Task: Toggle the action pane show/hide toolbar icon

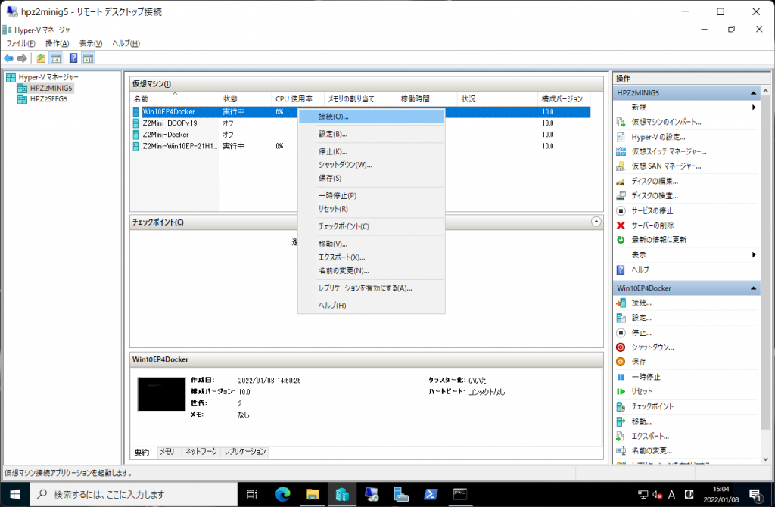Action: [x=88, y=58]
